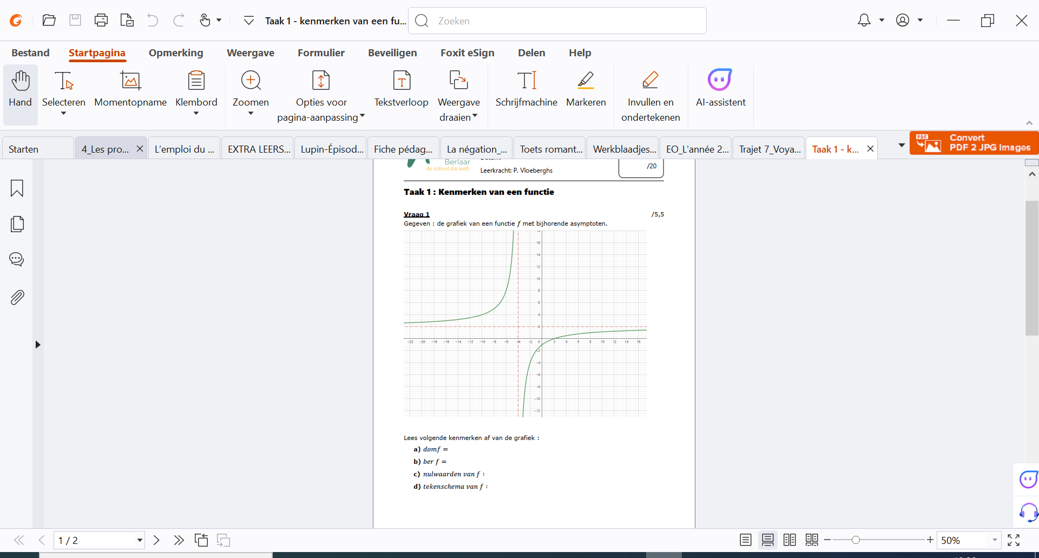The height and width of the screenshot is (558, 1039).
Task: Open the attachments paperclip panel
Action: [x=17, y=298]
